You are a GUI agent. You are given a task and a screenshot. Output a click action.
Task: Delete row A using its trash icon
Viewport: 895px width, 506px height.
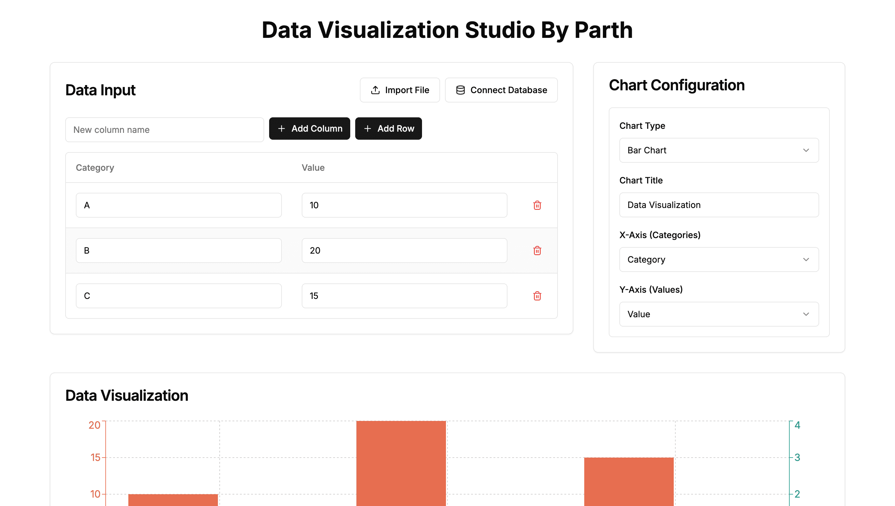537,205
